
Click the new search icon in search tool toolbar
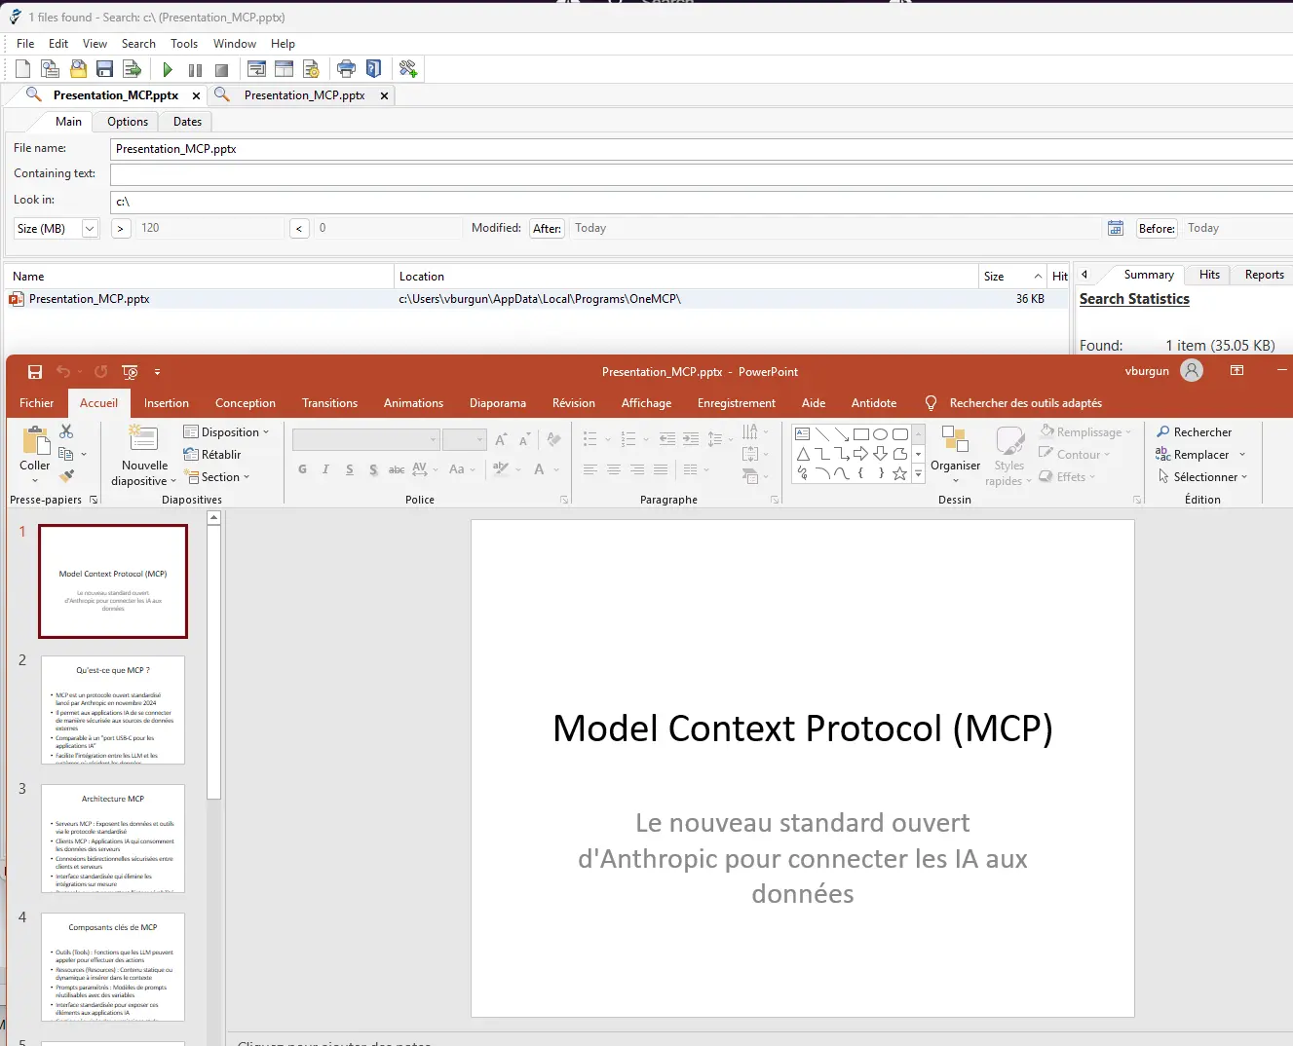point(22,69)
